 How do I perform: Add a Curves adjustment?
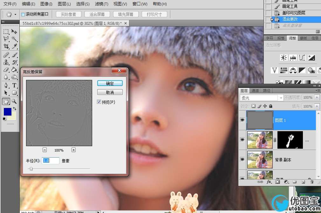click(x=302, y=58)
